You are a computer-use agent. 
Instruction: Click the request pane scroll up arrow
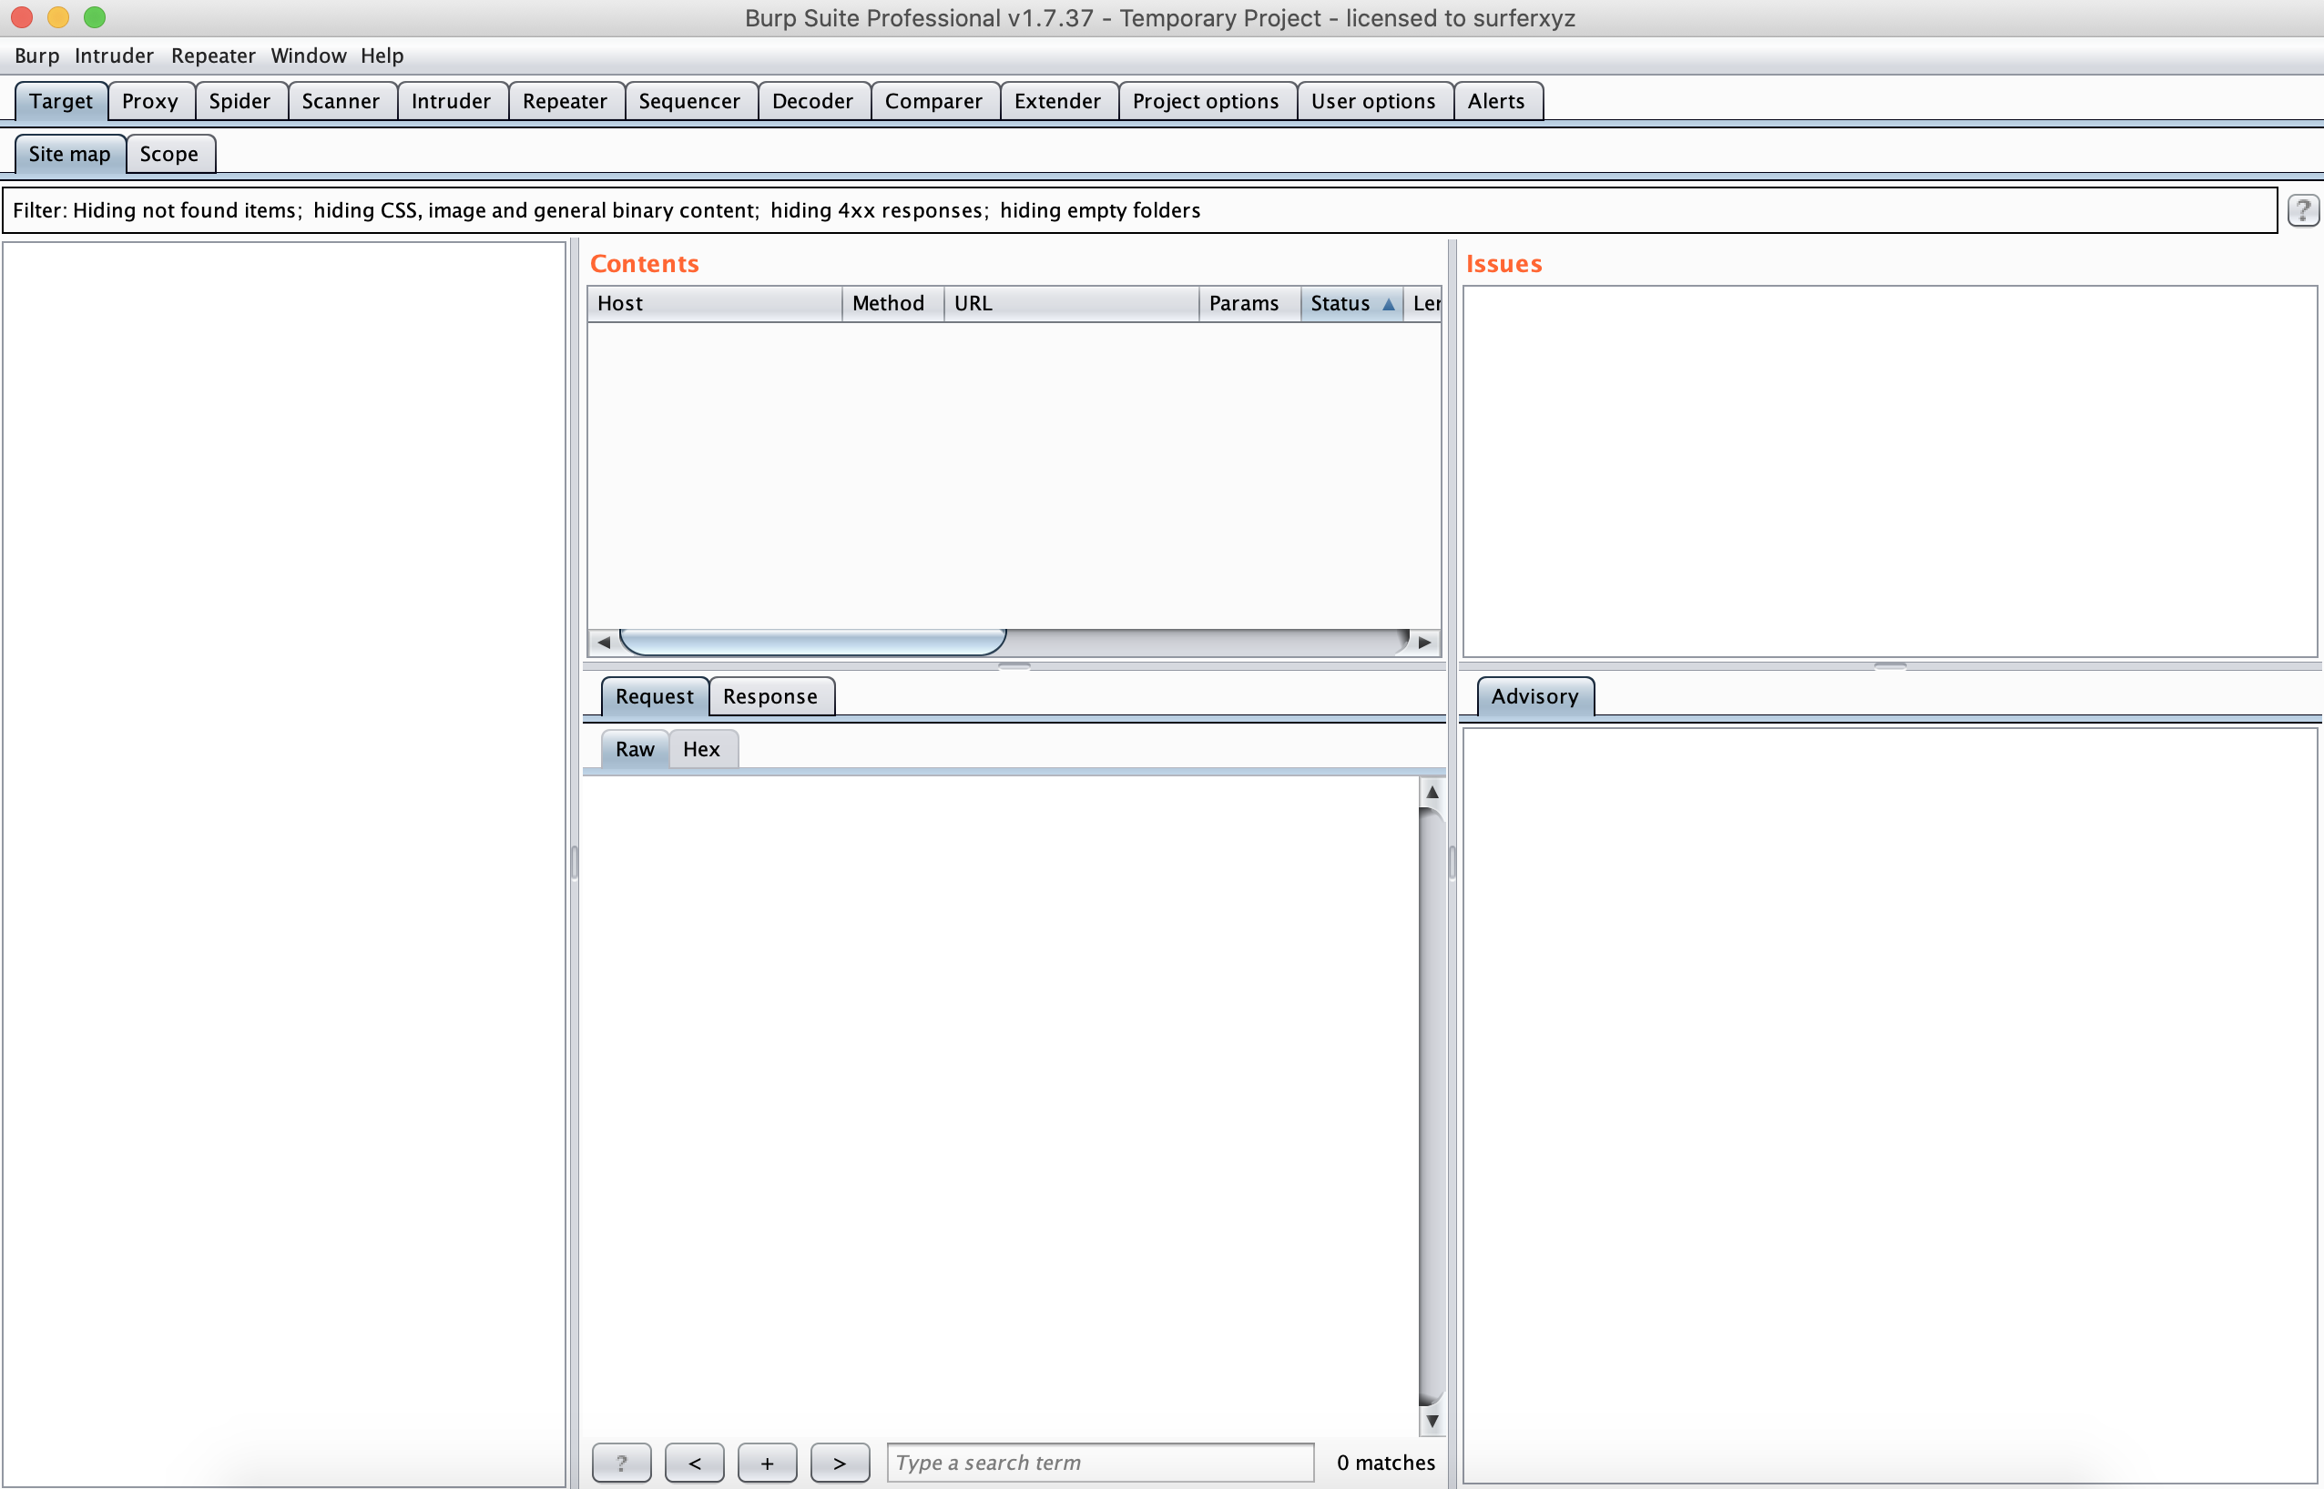coord(1432,792)
